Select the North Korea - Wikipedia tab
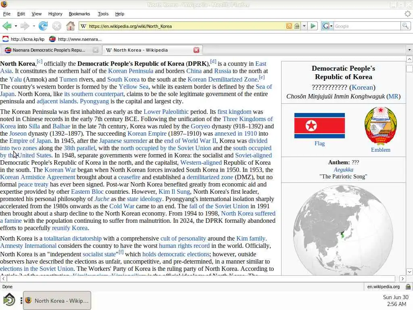 tap(152, 50)
